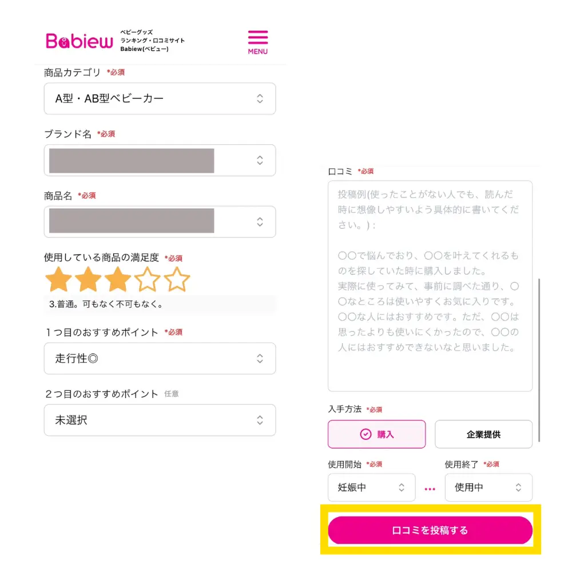Select the third satisfaction star

(118, 280)
